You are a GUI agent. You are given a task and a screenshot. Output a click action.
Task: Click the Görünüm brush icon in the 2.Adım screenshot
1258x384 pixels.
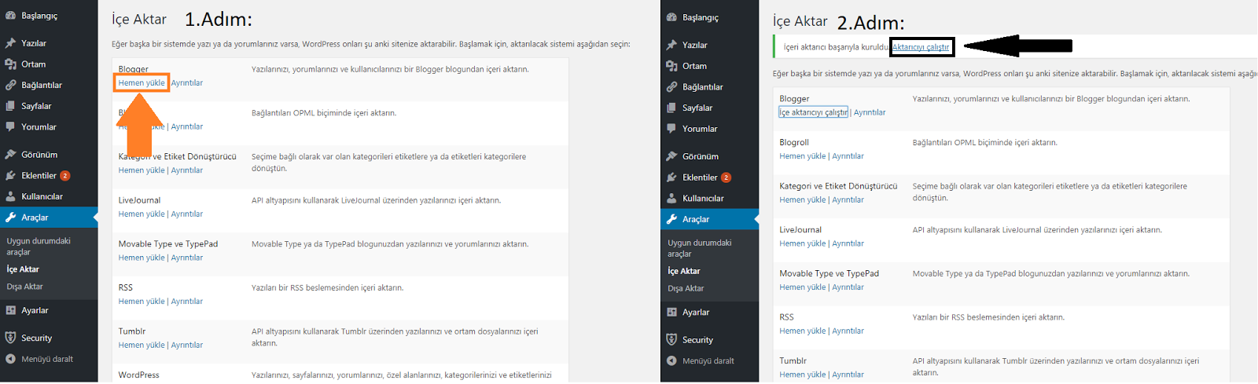click(671, 156)
